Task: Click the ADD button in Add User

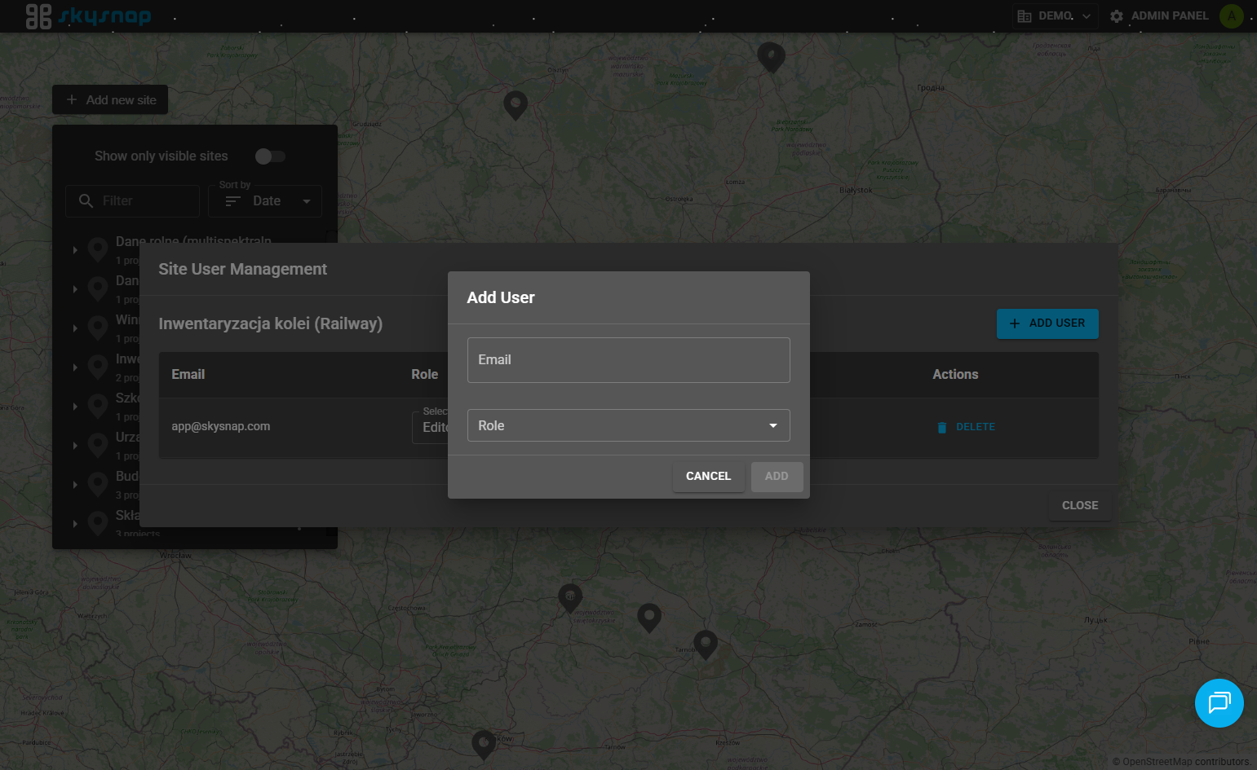Action: point(777,477)
